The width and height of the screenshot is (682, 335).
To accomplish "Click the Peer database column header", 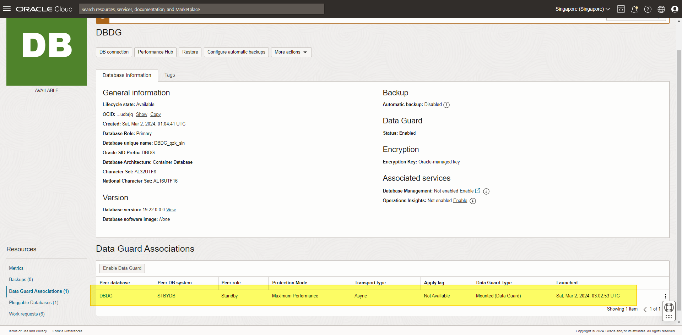I will coord(115,283).
